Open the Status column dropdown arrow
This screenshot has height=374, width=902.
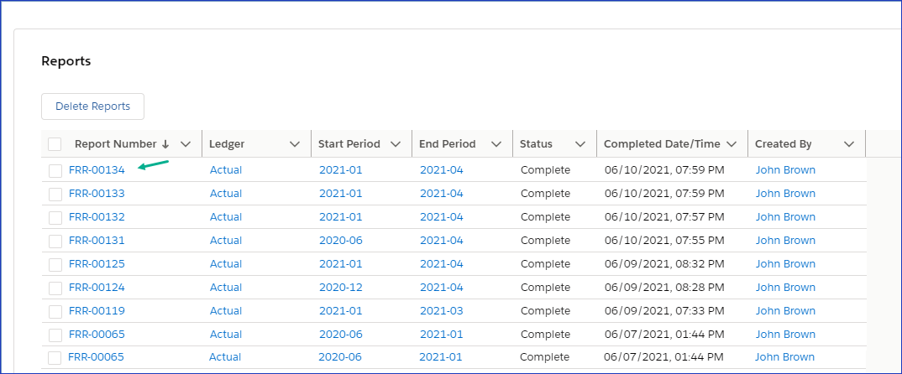point(580,144)
